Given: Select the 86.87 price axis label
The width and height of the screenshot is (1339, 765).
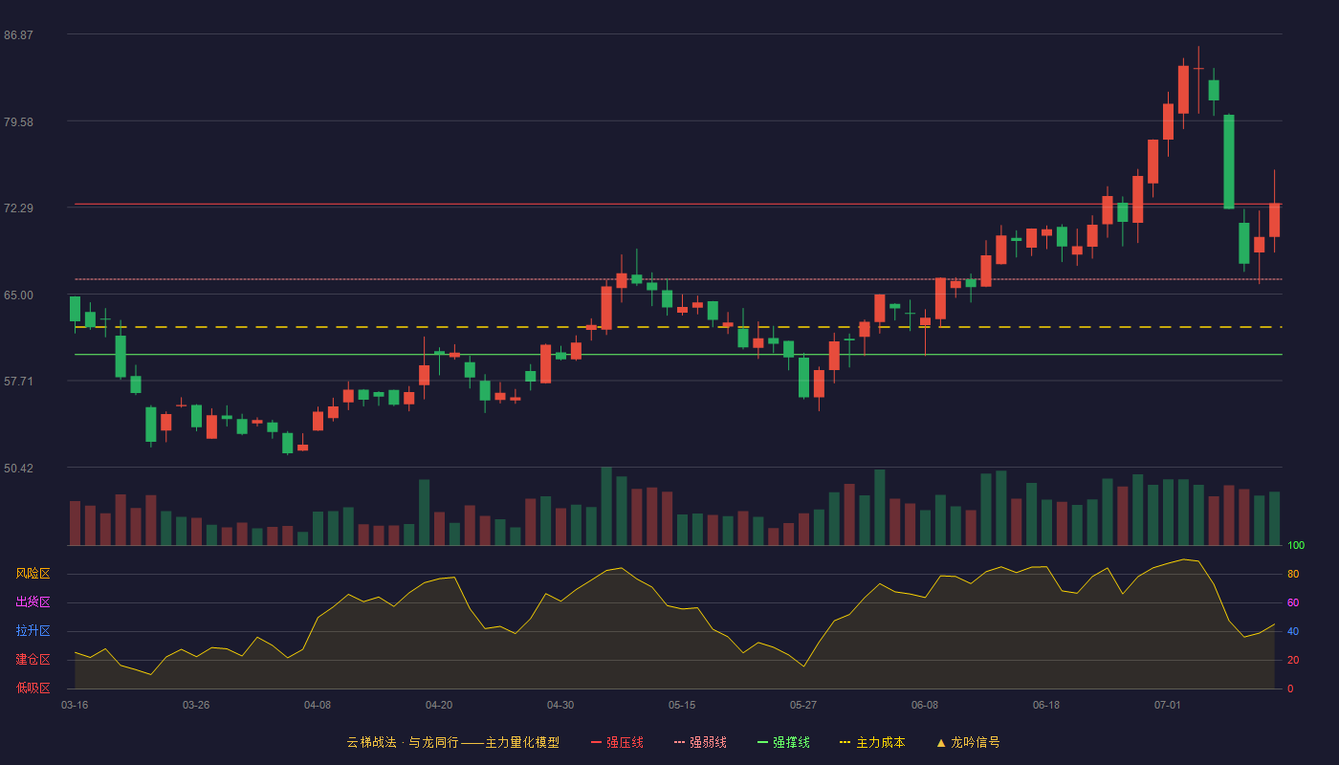Looking at the screenshot, I should 18,35.
